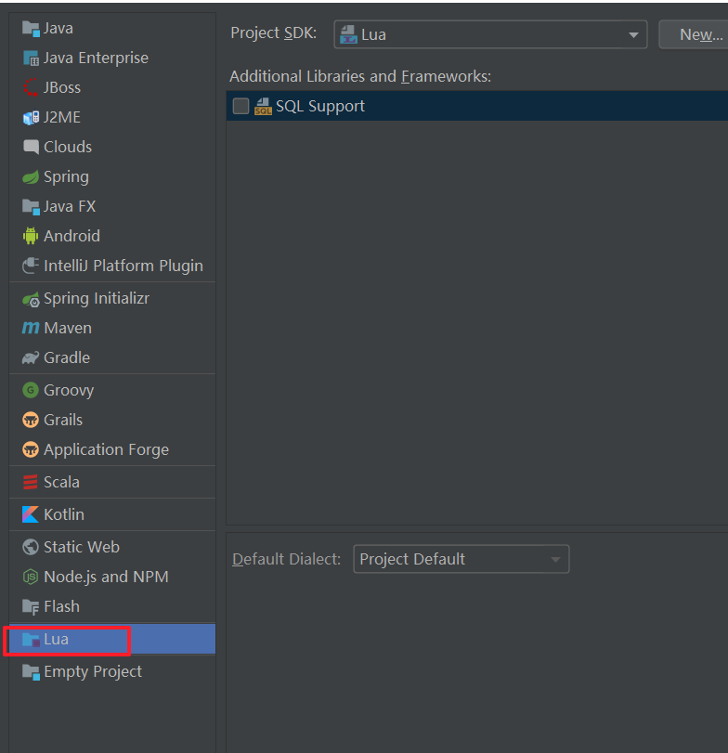This screenshot has height=753, width=728.
Task: Select the "Java Enterprise" label
Action: click(x=96, y=58)
